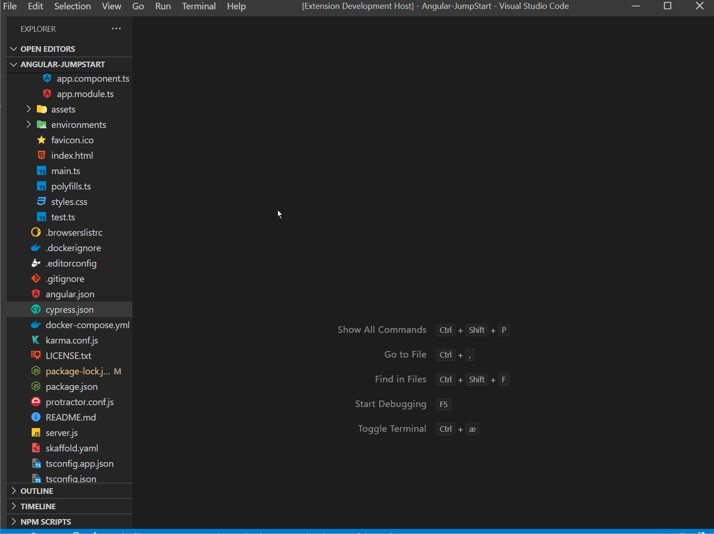
Task: Click the EXPLORER panel title
Action: point(38,29)
